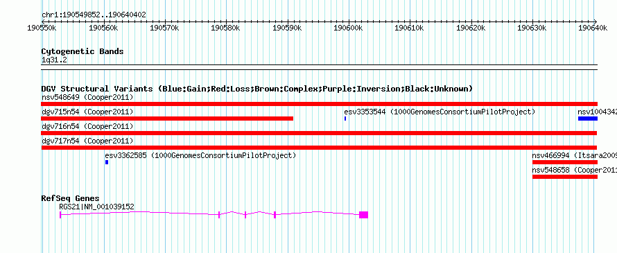Click the small blue esv3362585 gain marker
The width and height of the screenshot is (617, 253).
click(x=107, y=162)
